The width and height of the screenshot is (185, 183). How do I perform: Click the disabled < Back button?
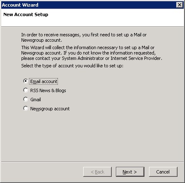97,172
